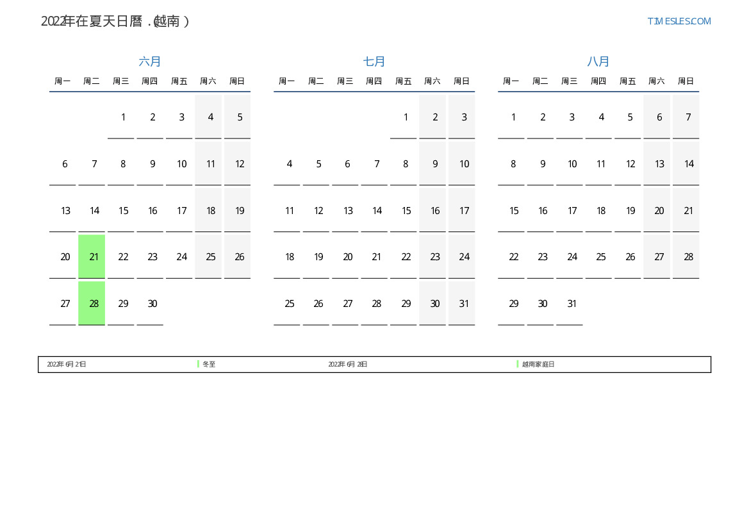Image resolution: width=749 pixels, height=530 pixels.
Task: Select August 19 on Friday
Action: pos(628,211)
